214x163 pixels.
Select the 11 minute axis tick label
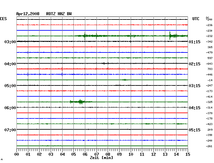click(x=142, y=154)
